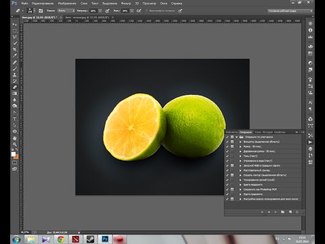Open the workspace dropdown 'Основная рабочая среда'

(x=290, y=11)
